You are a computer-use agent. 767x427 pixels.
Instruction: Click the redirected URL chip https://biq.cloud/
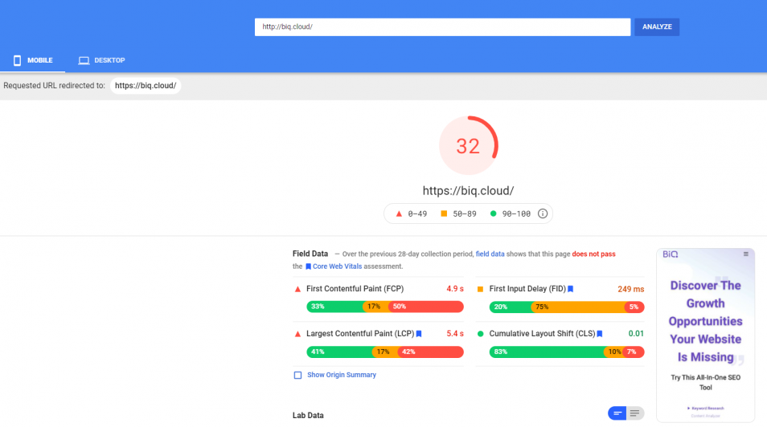coord(146,86)
